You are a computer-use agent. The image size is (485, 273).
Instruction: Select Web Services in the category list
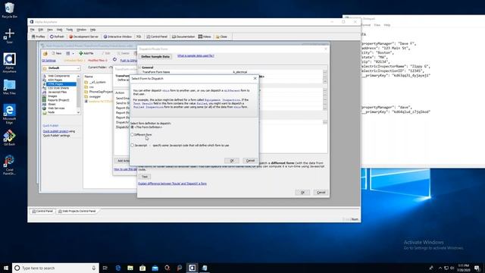pyautogui.click(x=56, y=108)
